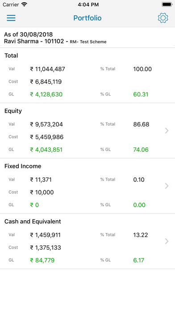Open the hamburger navigation menu
This screenshot has height=311, width=175.
pos(11,18)
